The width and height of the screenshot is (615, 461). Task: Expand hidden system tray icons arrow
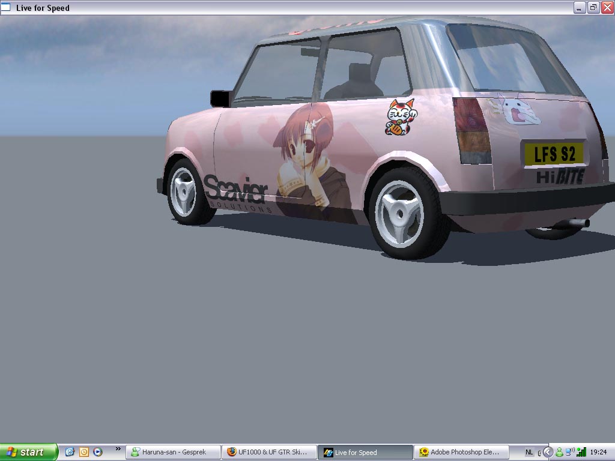click(548, 453)
